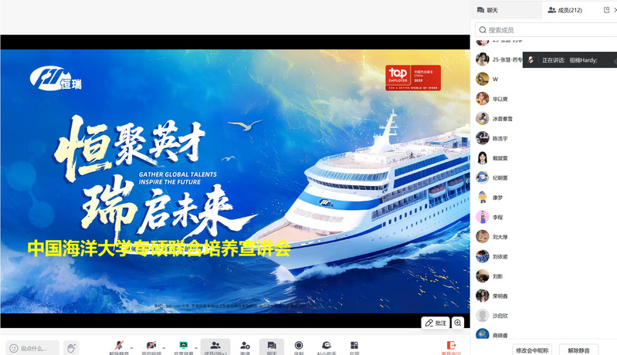The height and width of the screenshot is (355, 617).
Task: Toggle the members (成员) panel from bottom toolbar
Action: pos(215,347)
